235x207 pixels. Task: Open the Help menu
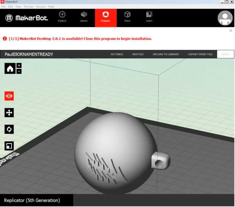tap(51, 6)
